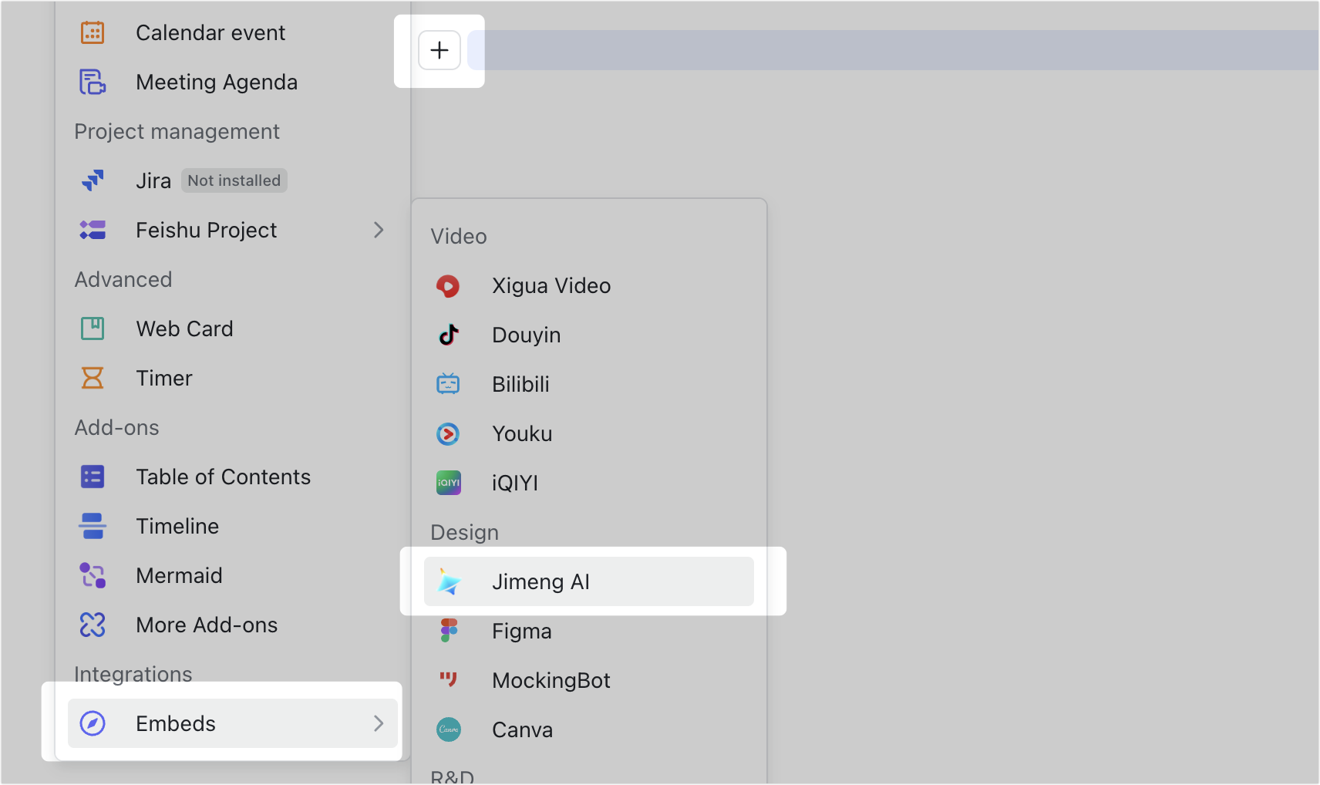The image size is (1320, 785).
Task: Click the highlighted empty document line
Action: [x=893, y=50]
